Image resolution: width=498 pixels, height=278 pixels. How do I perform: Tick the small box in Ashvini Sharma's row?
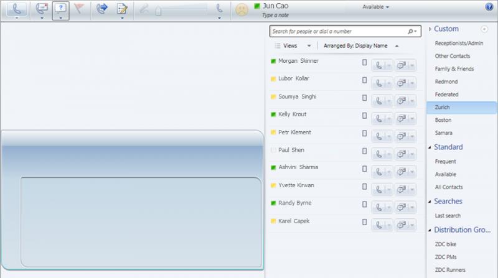(x=365, y=169)
